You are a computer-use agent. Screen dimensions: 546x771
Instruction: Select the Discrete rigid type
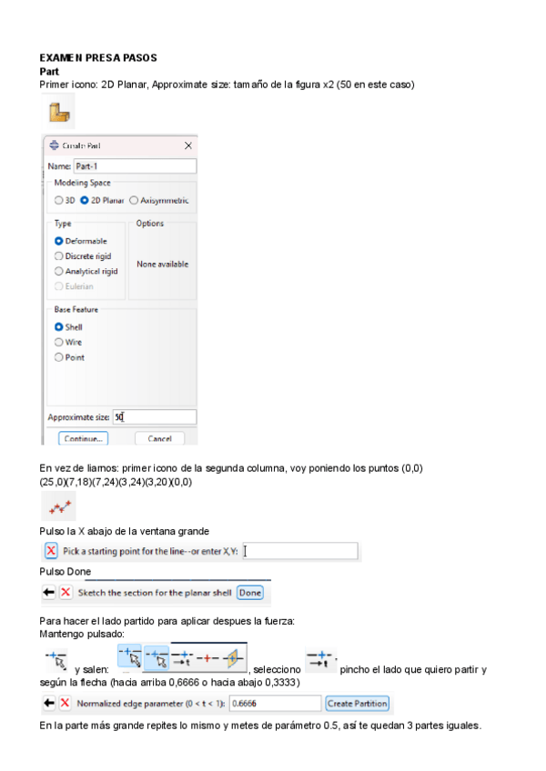tap(59, 255)
